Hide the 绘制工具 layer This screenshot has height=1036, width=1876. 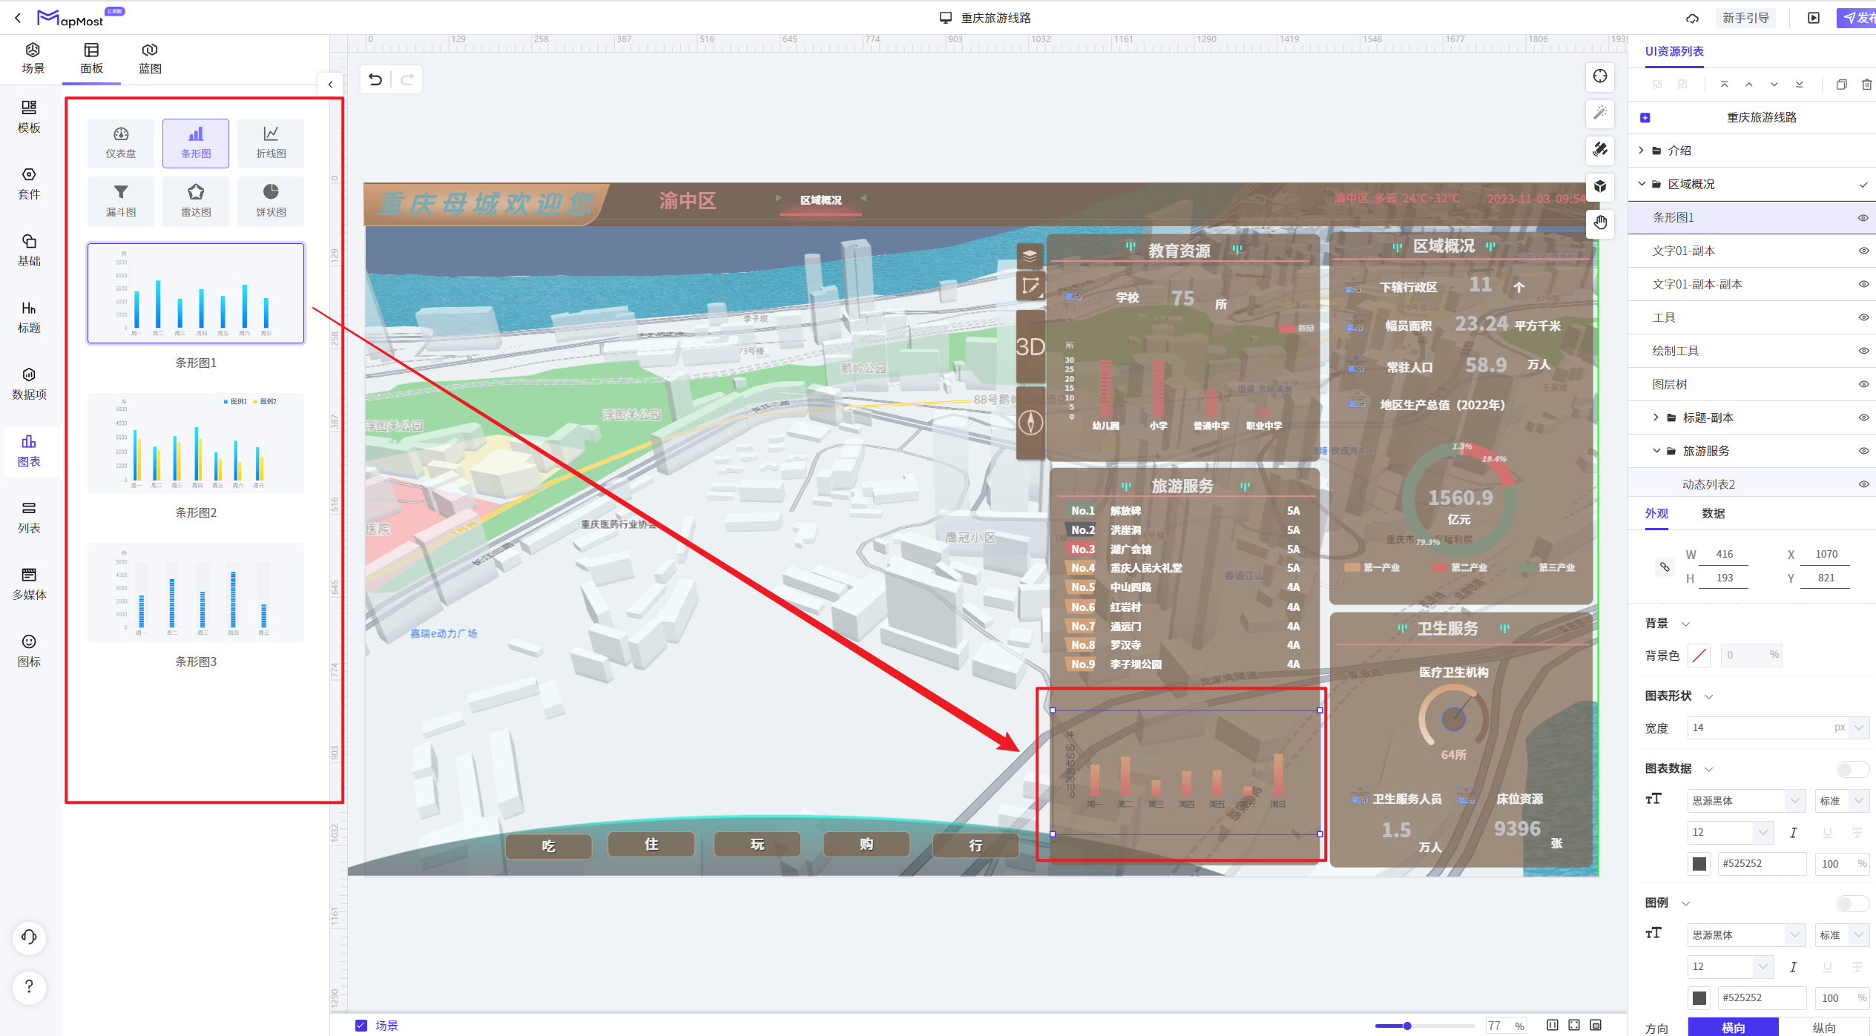tap(1863, 351)
